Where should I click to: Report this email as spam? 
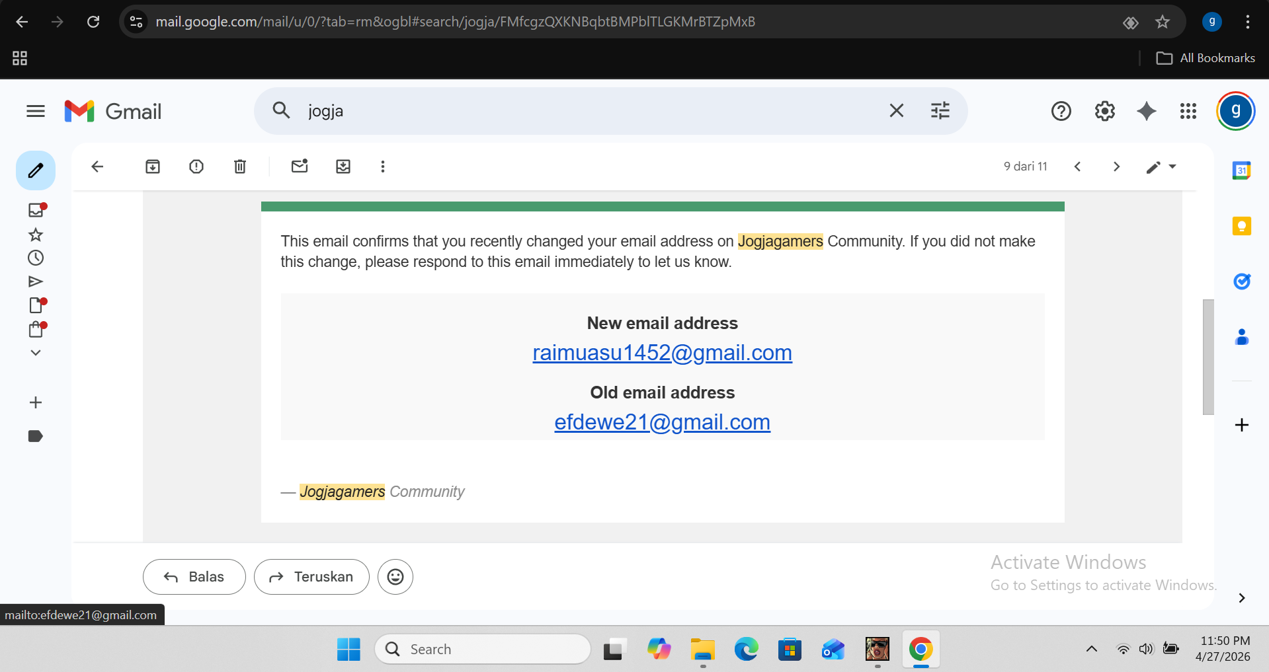(x=196, y=167)
